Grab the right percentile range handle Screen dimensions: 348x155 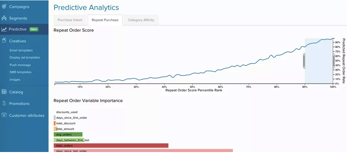333,61
